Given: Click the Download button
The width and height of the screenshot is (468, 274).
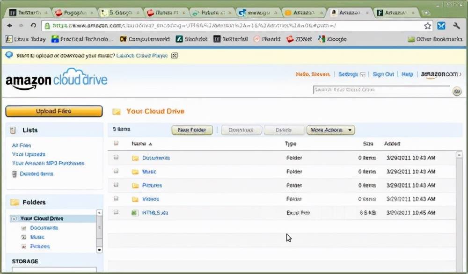Looking at the screenshot, I should coord(241,130).
